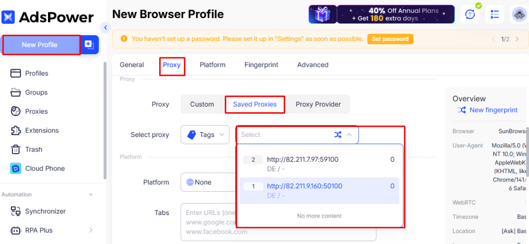This screenshot has width=529, height=244.
Task: Open Synchronizer icon in sidebar
Action: pyautogui.click(x=15, y=211)
